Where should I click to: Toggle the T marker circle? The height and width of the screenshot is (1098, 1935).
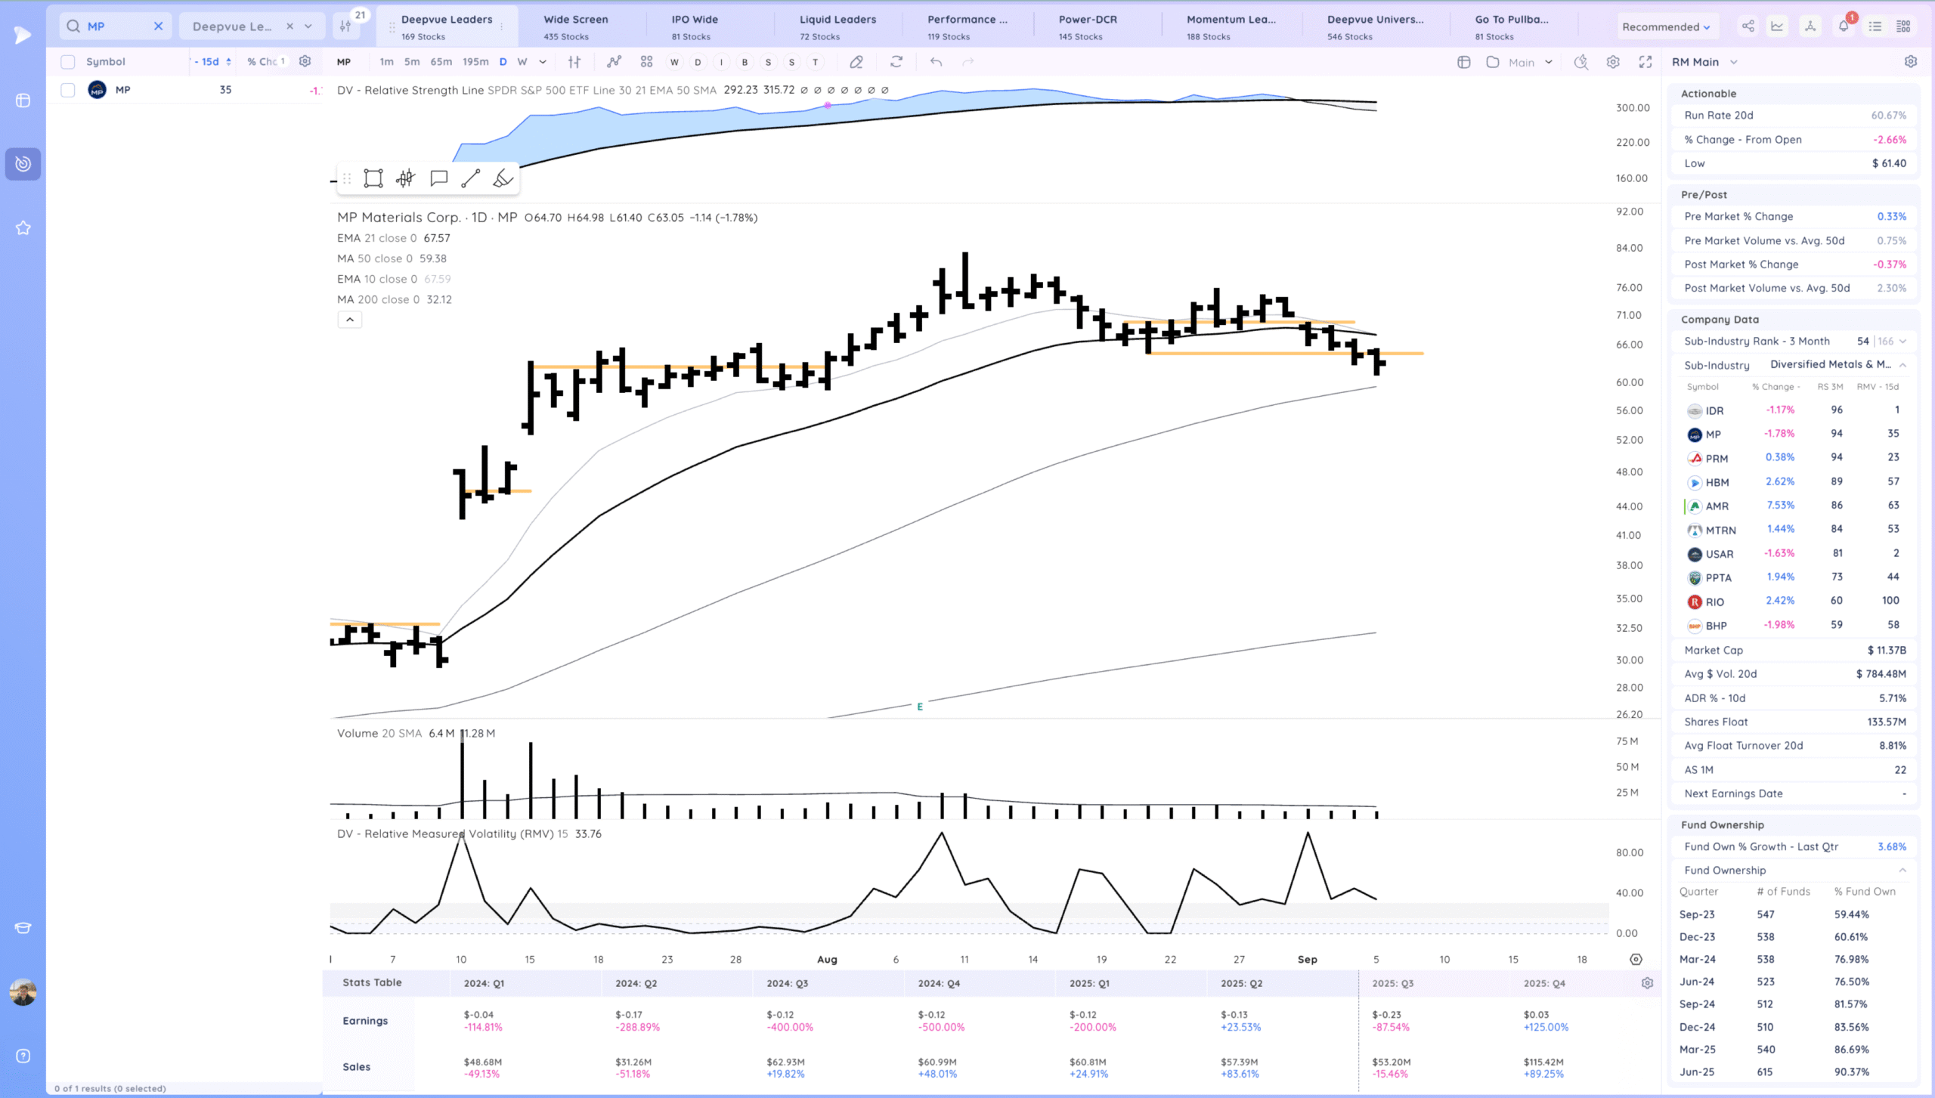(815, 62)
